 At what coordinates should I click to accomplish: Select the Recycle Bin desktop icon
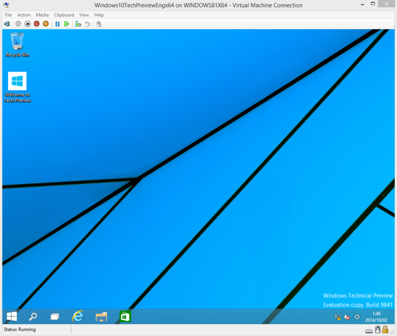pos(17,45)
